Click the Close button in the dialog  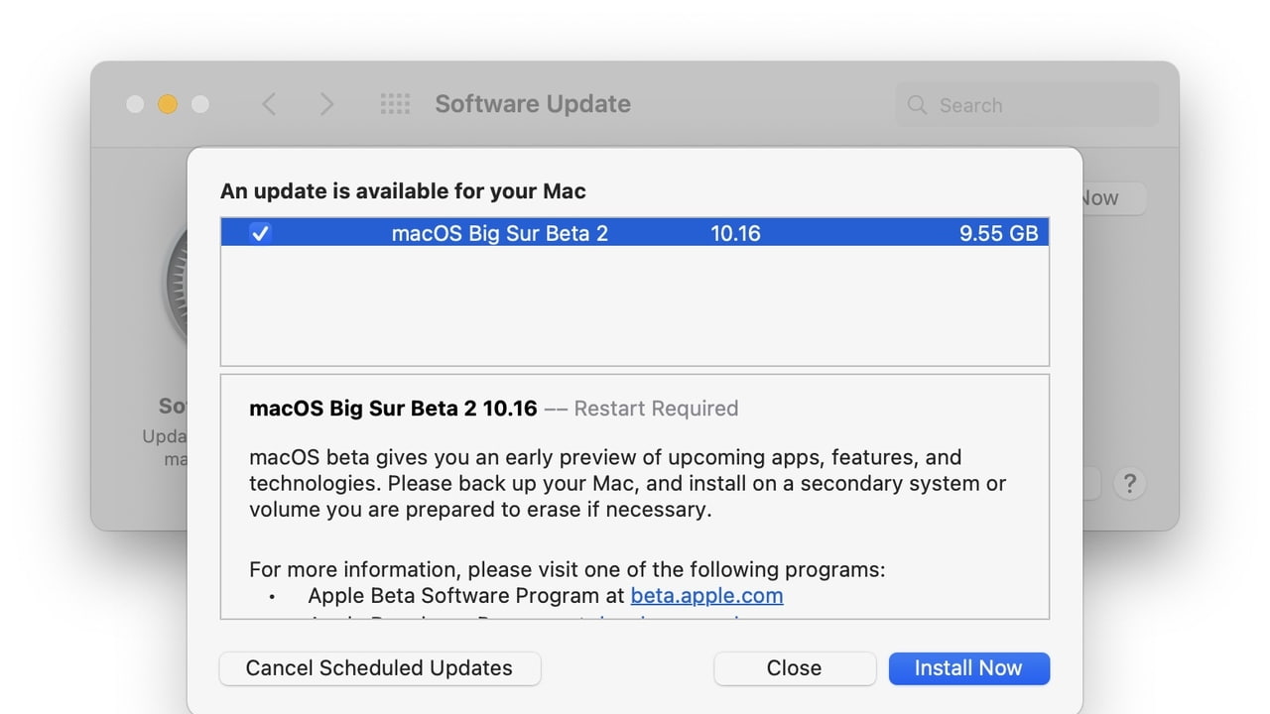pyautogui.click(x=795, y=668)
